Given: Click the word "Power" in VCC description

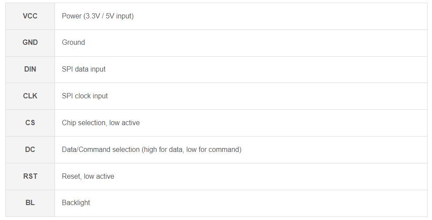Looking at the screenshot, I should click(72, 16).
